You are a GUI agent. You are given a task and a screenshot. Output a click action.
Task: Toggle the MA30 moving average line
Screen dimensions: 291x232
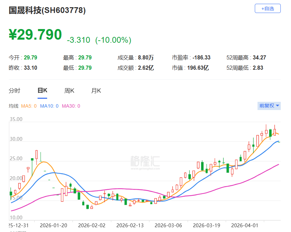(x=71, y=106)
